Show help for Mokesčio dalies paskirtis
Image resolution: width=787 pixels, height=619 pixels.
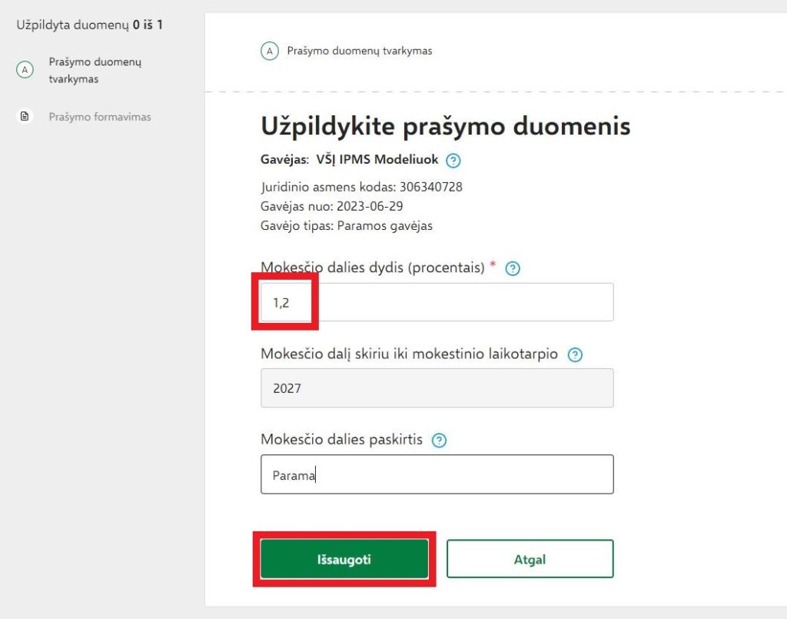(x=439, y=441)
